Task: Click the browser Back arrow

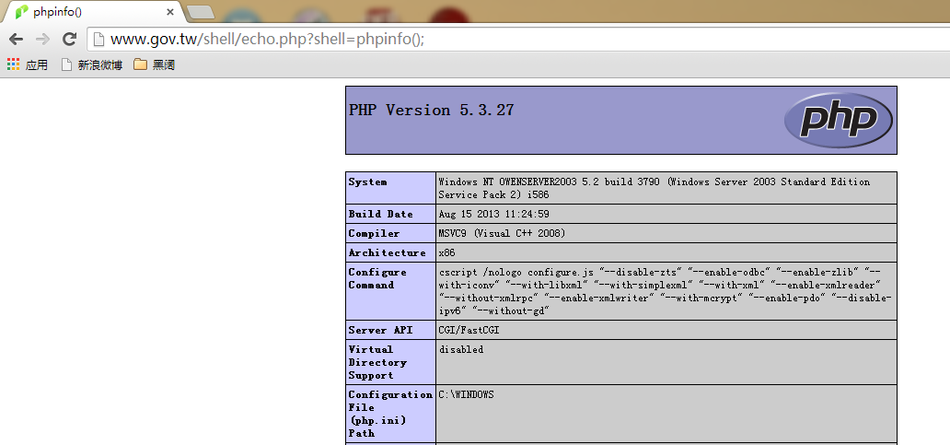Action: (x=16, y=40)
